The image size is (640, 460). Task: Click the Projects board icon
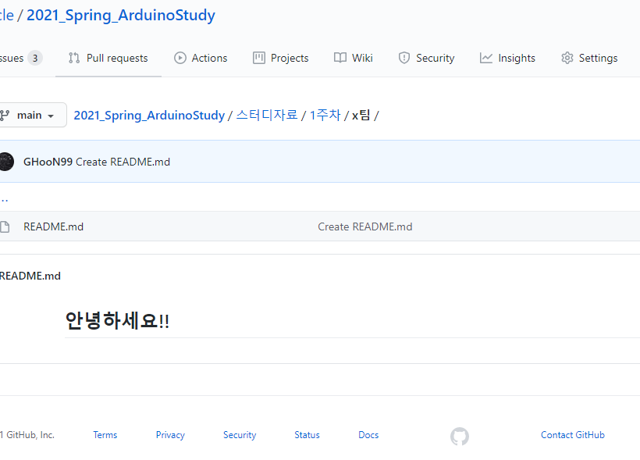point(258,57)
